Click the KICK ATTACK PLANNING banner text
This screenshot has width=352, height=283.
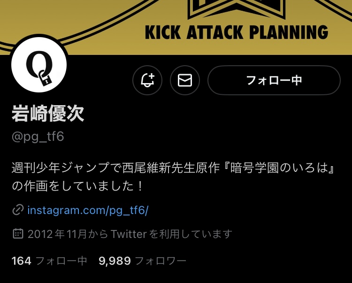tap(237, 32)
